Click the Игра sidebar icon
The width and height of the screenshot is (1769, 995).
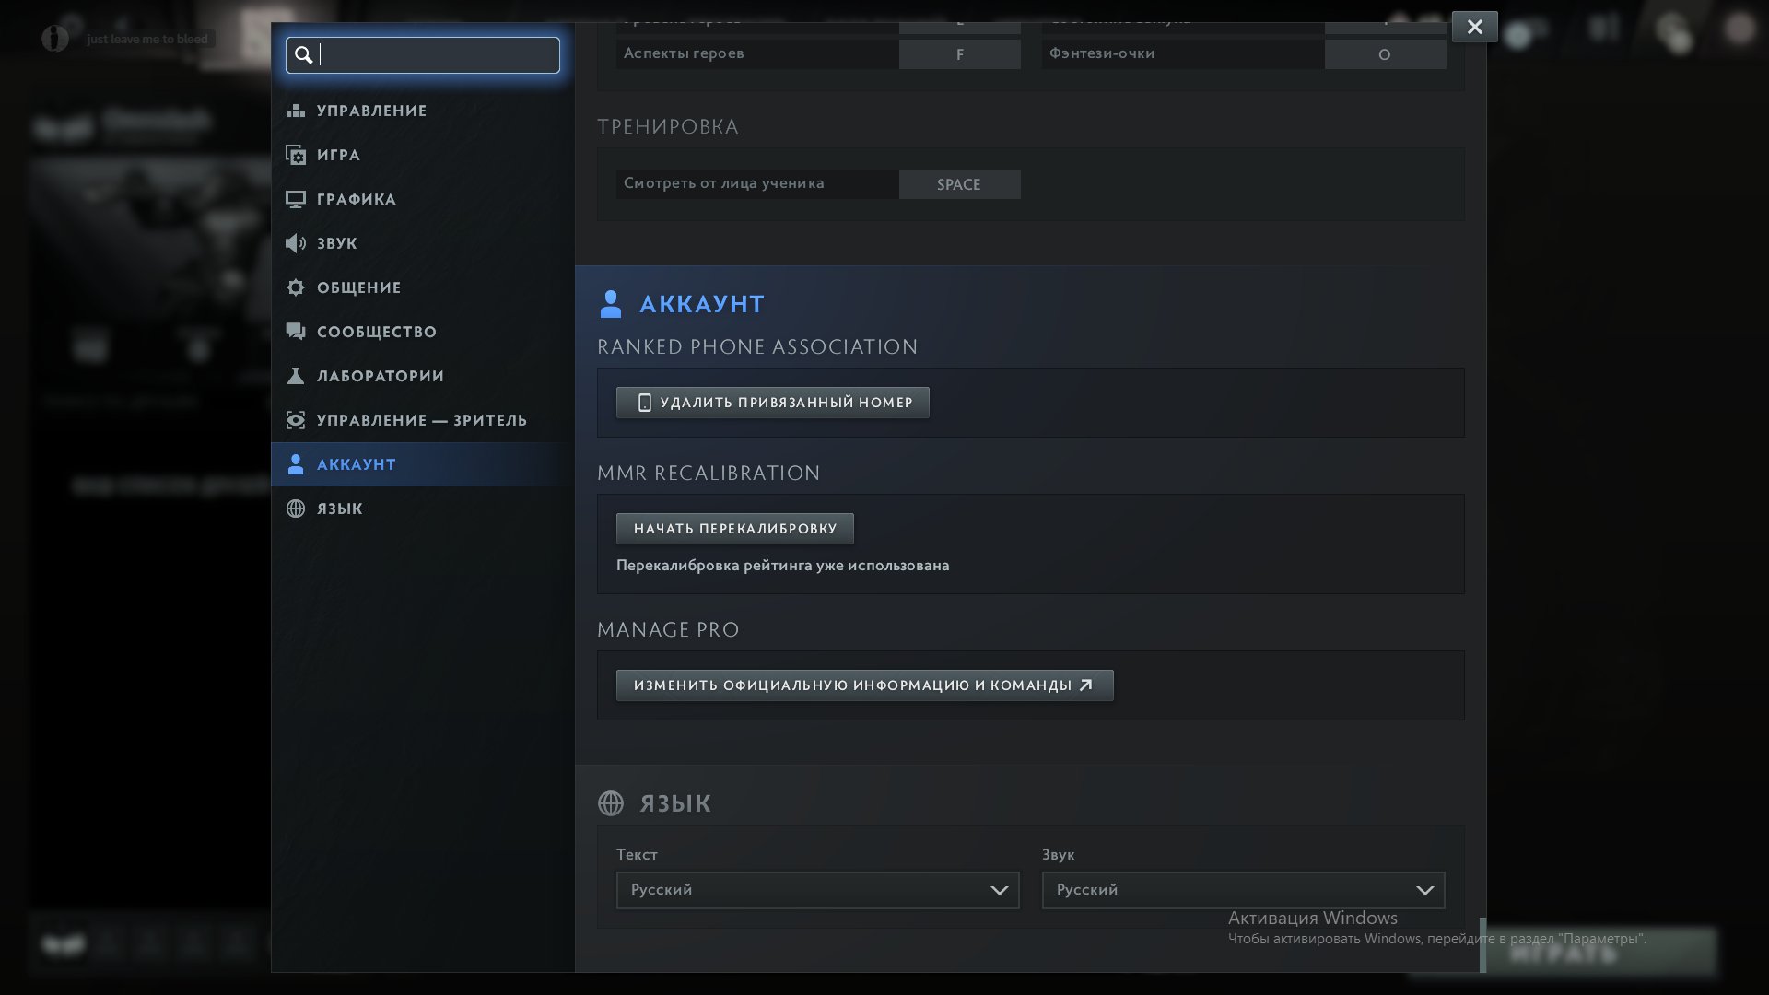pyautogui.click(x=295, y=155)
